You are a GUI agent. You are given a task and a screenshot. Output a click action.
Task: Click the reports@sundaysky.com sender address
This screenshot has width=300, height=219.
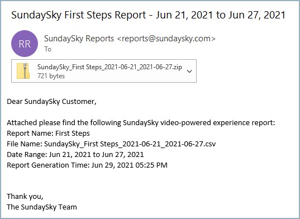coord(166,39)
